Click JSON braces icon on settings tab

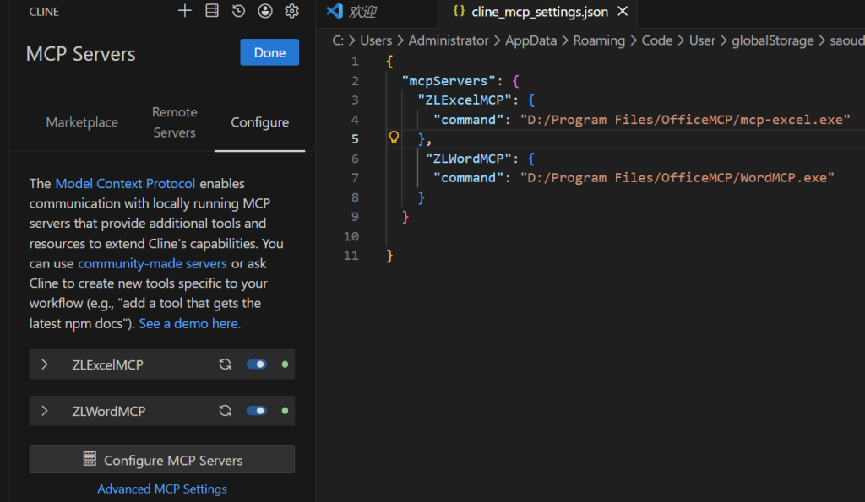tap(459, 11)
